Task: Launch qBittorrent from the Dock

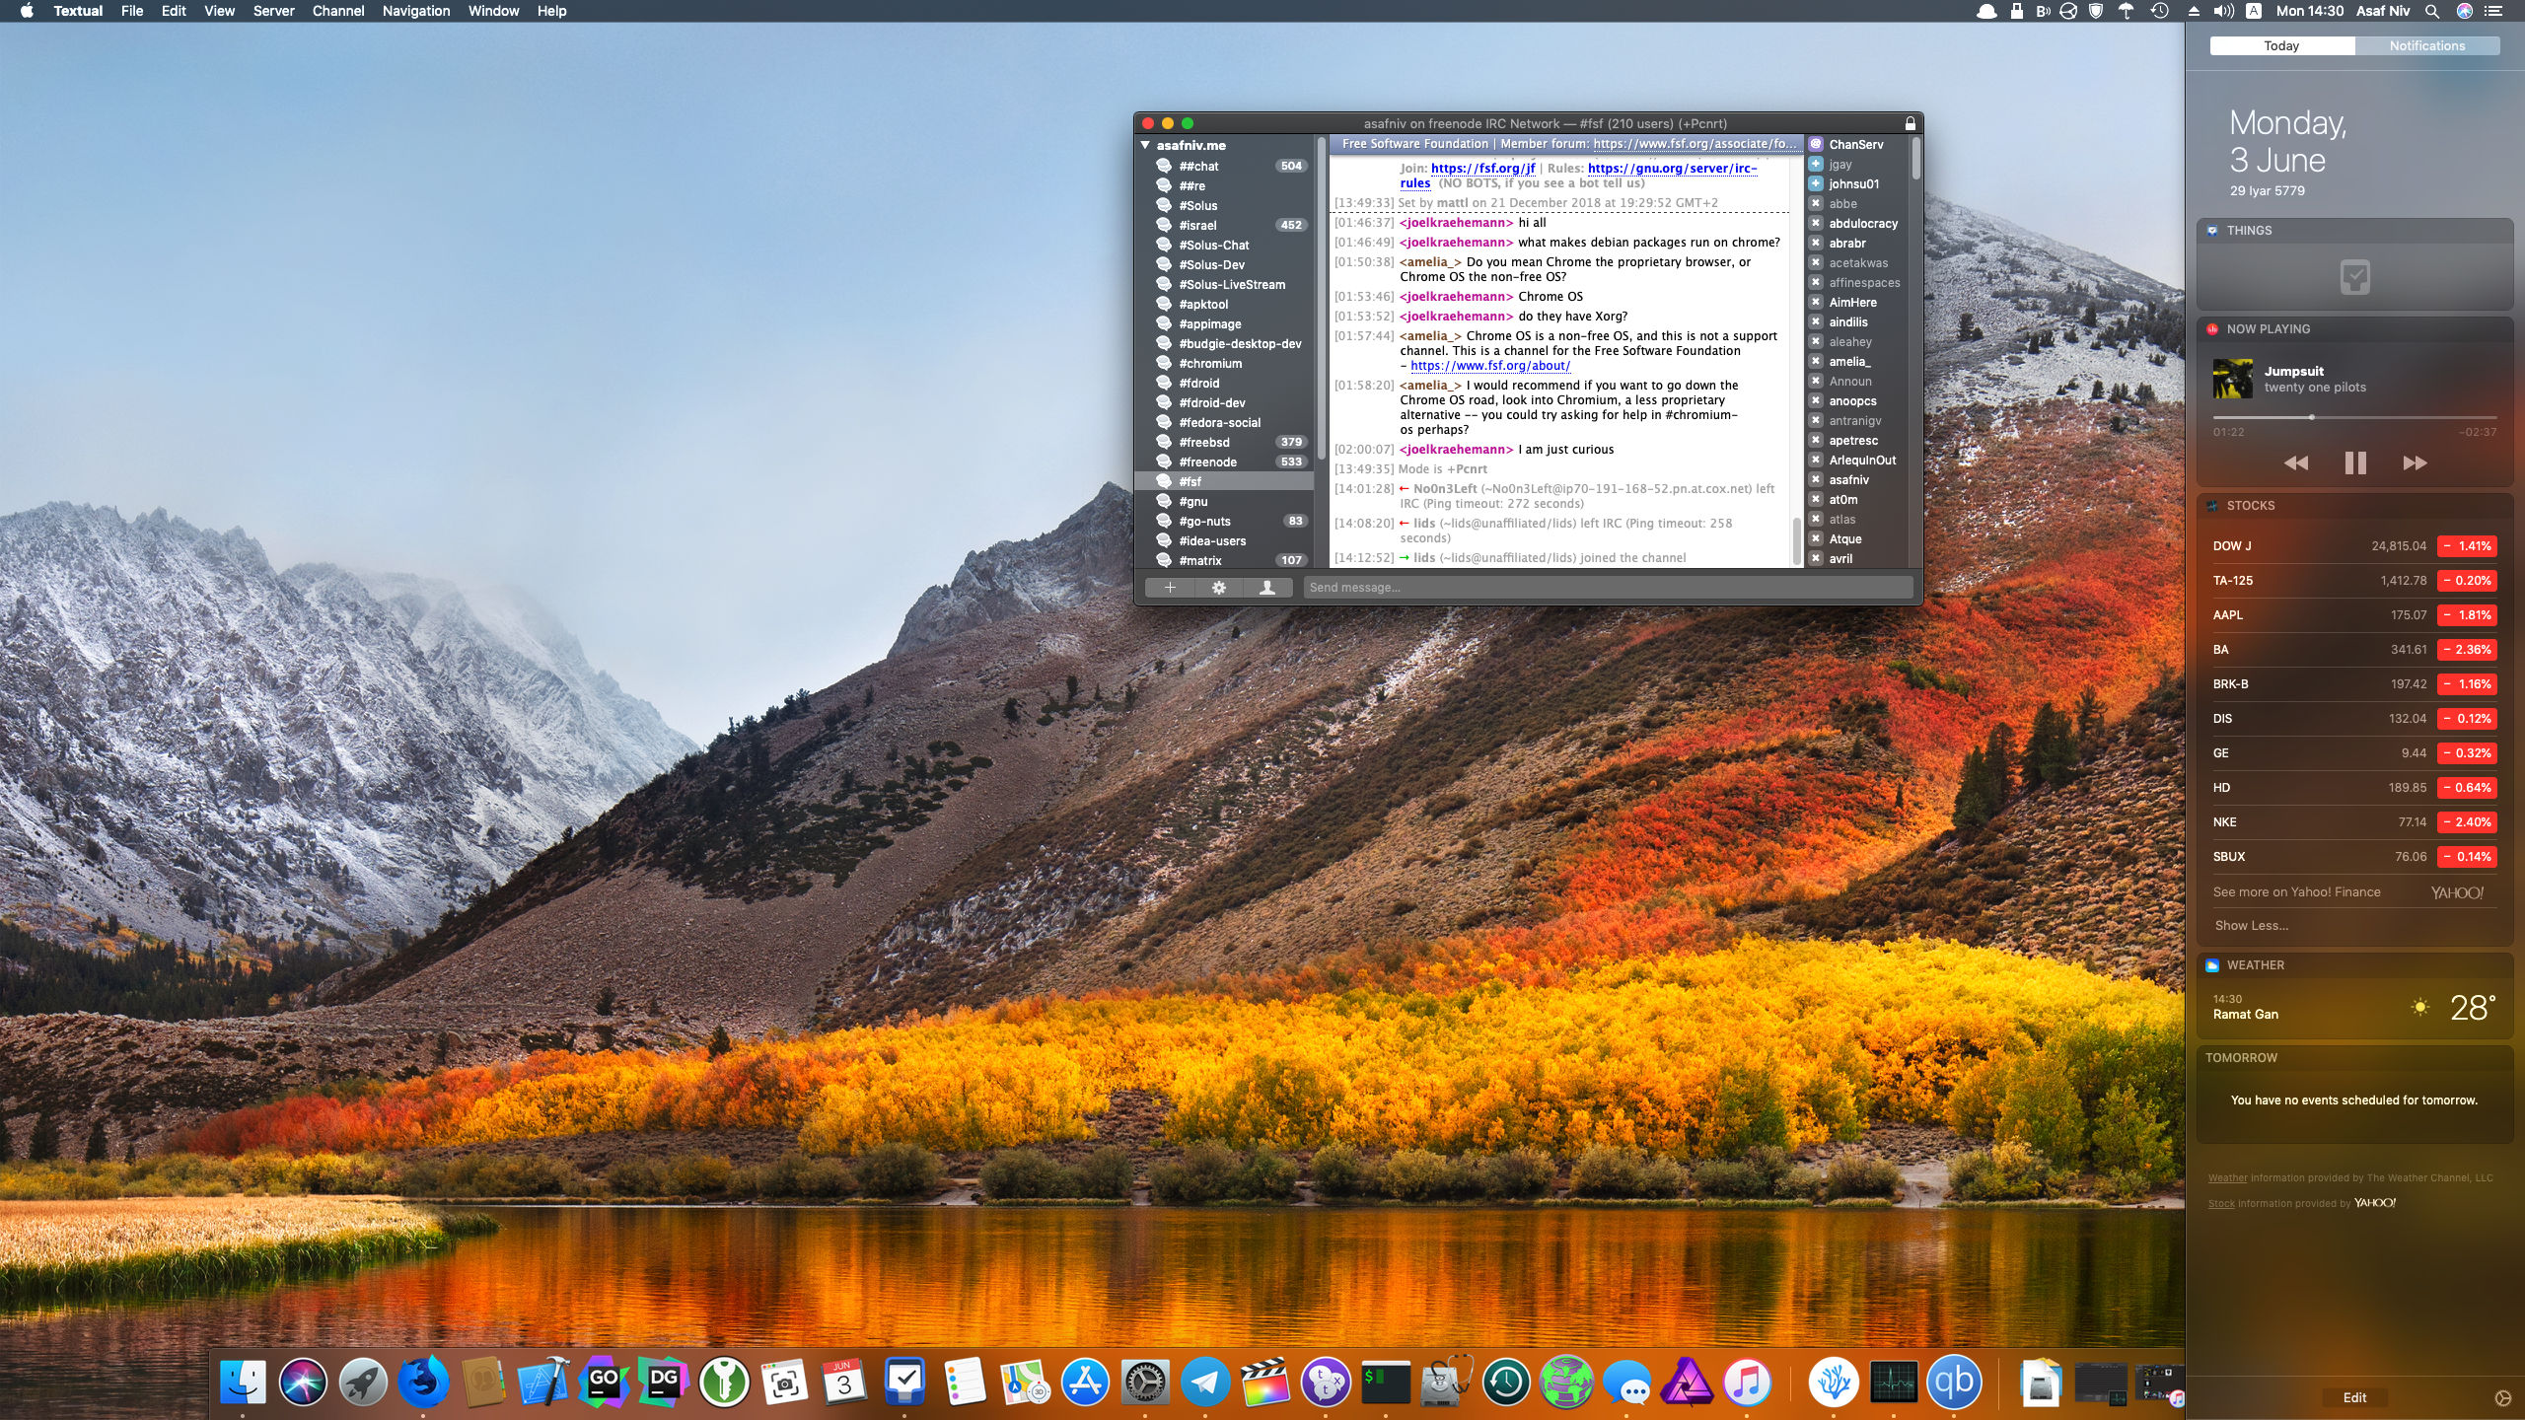Action: pyautogui.click(x=1954, y=1383)
